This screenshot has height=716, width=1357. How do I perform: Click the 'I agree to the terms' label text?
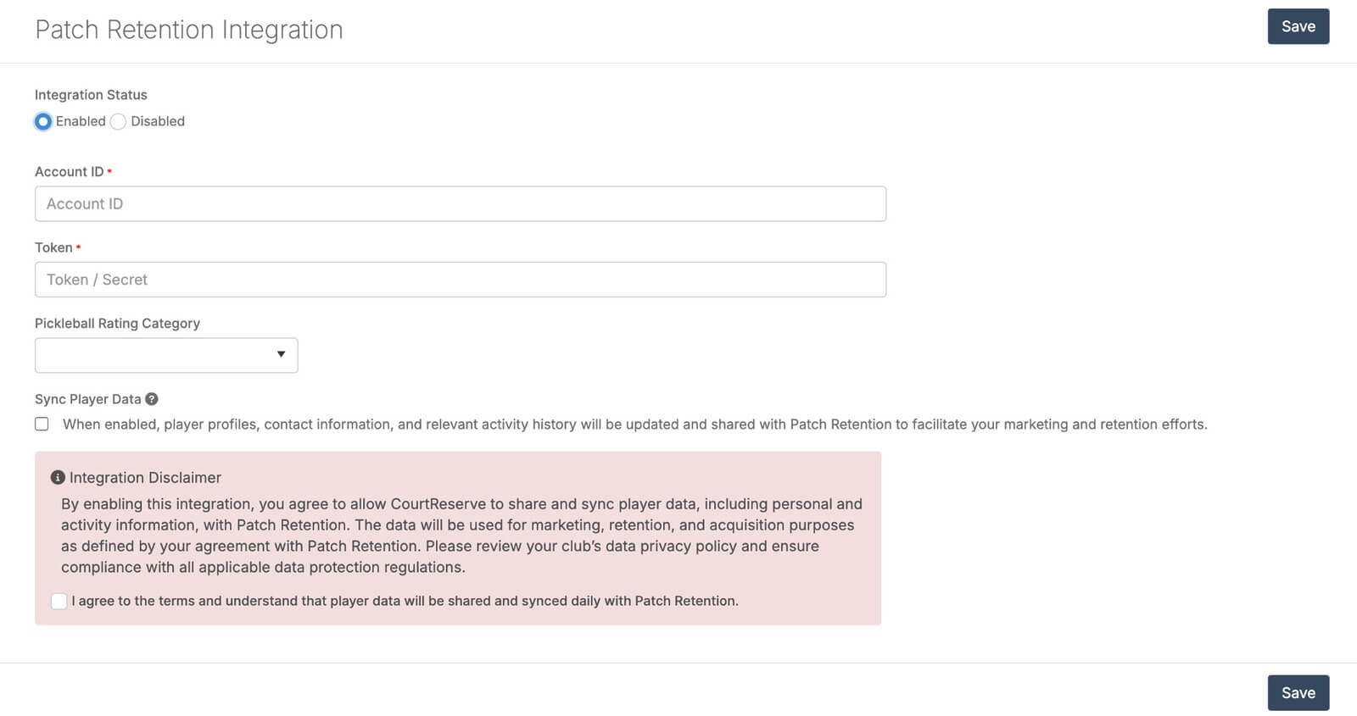tap(405, 601)
